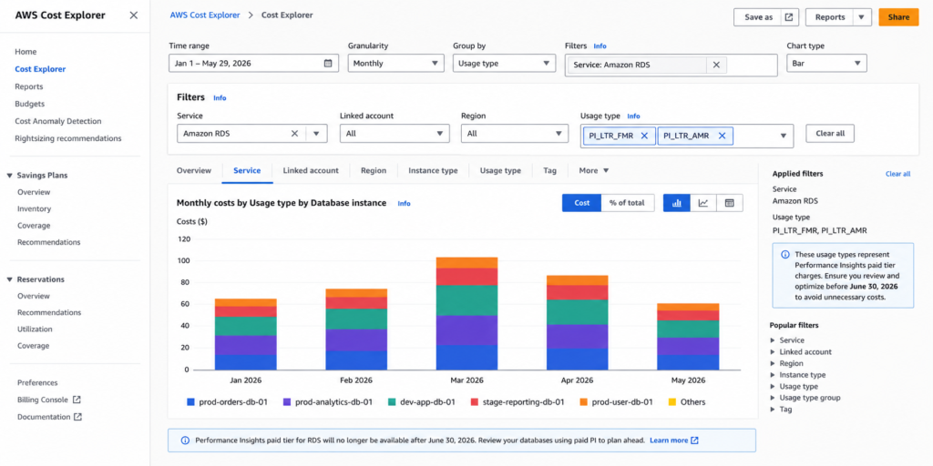Viewport: 933px width, 466px height.
Task: Open the Group by Usage type dropdown
Action: [504, 63]
